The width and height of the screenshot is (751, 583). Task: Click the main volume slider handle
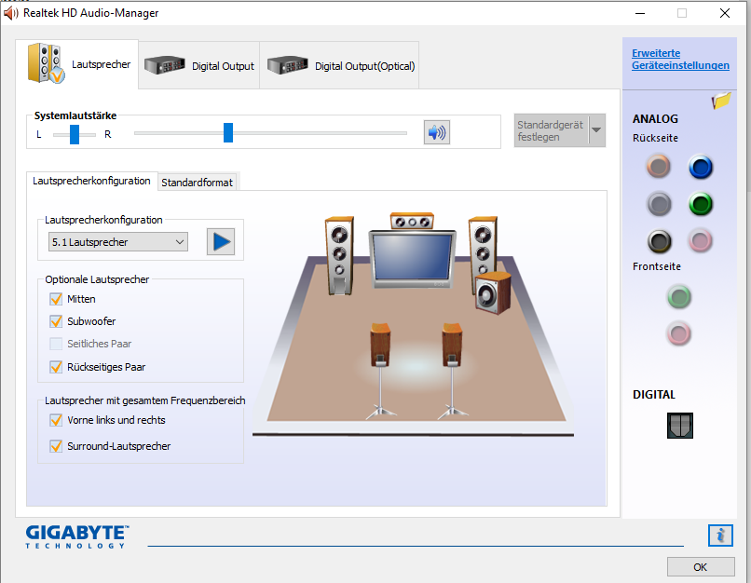click(x=228, y=132)
